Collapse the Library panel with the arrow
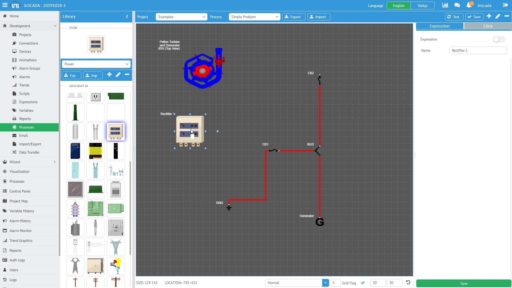The image size is (512, 288). point(127,17)
